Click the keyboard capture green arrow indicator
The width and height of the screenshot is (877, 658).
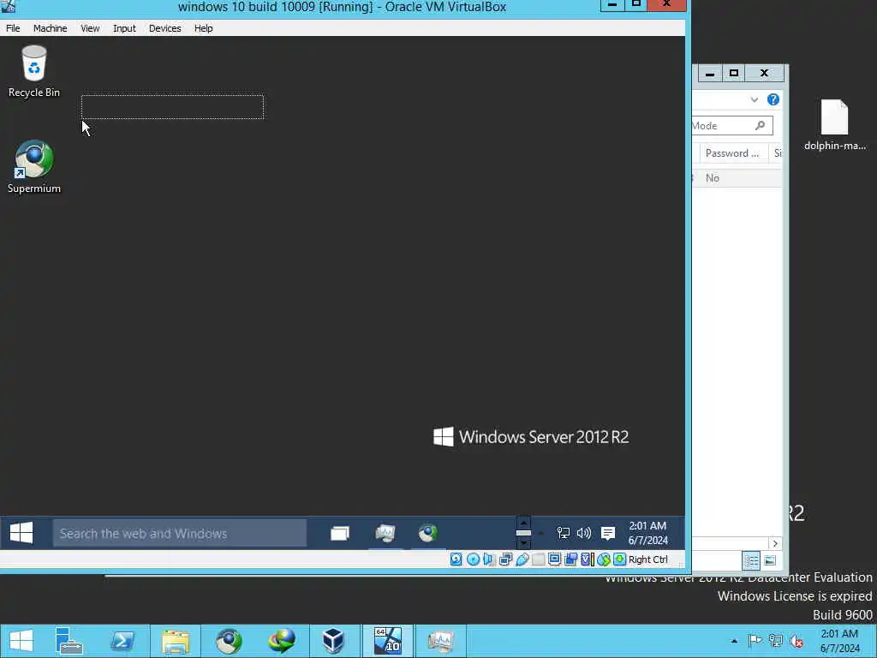[620, 559]
